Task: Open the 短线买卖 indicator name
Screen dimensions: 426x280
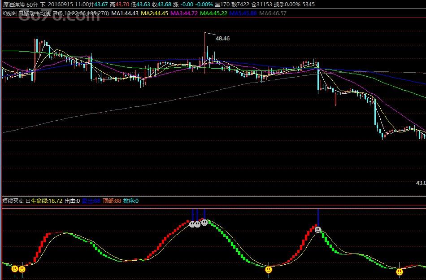Action: pos(13,201)
